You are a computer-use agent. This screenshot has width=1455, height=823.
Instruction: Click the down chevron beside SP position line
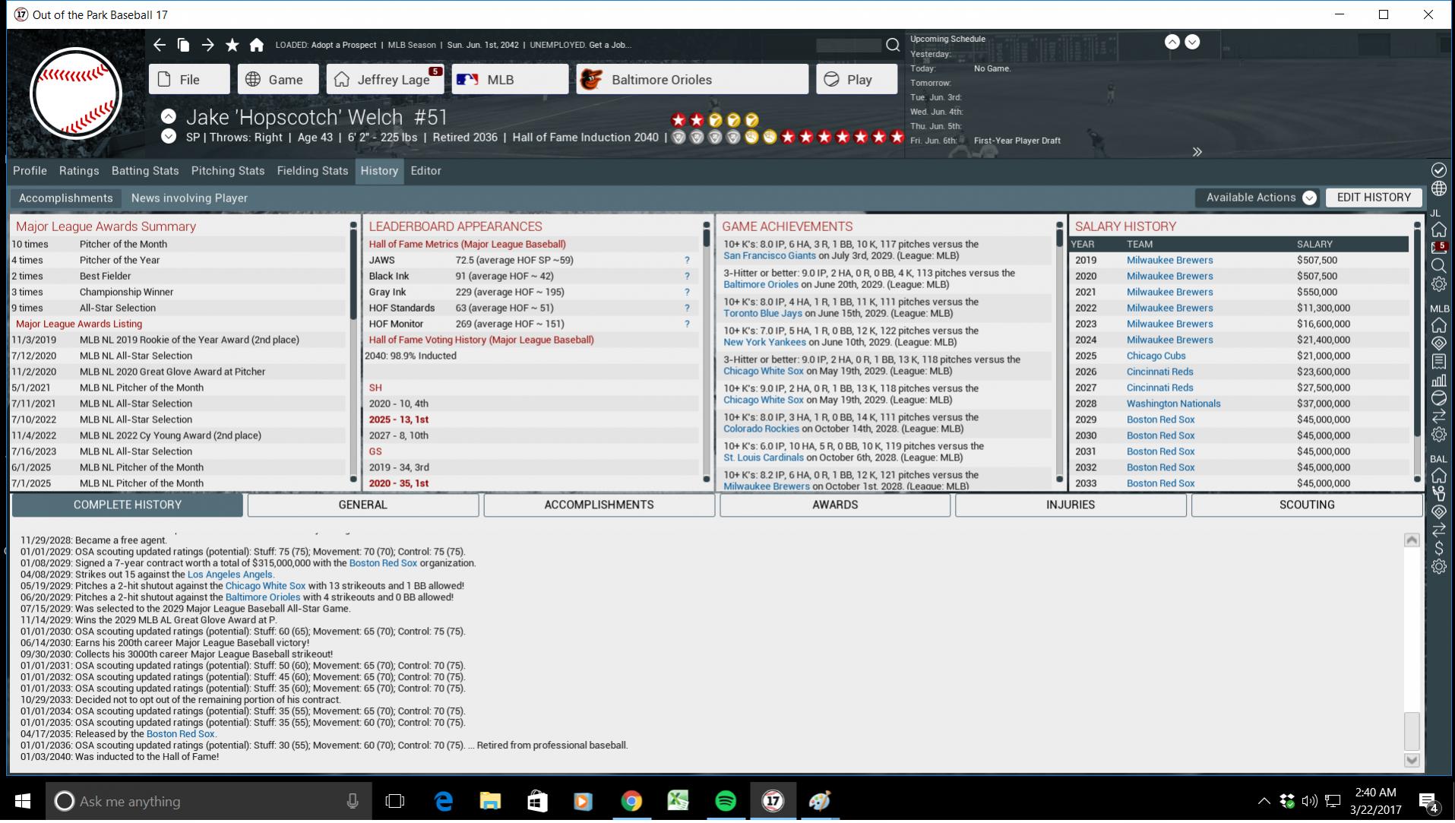point(169,137)
